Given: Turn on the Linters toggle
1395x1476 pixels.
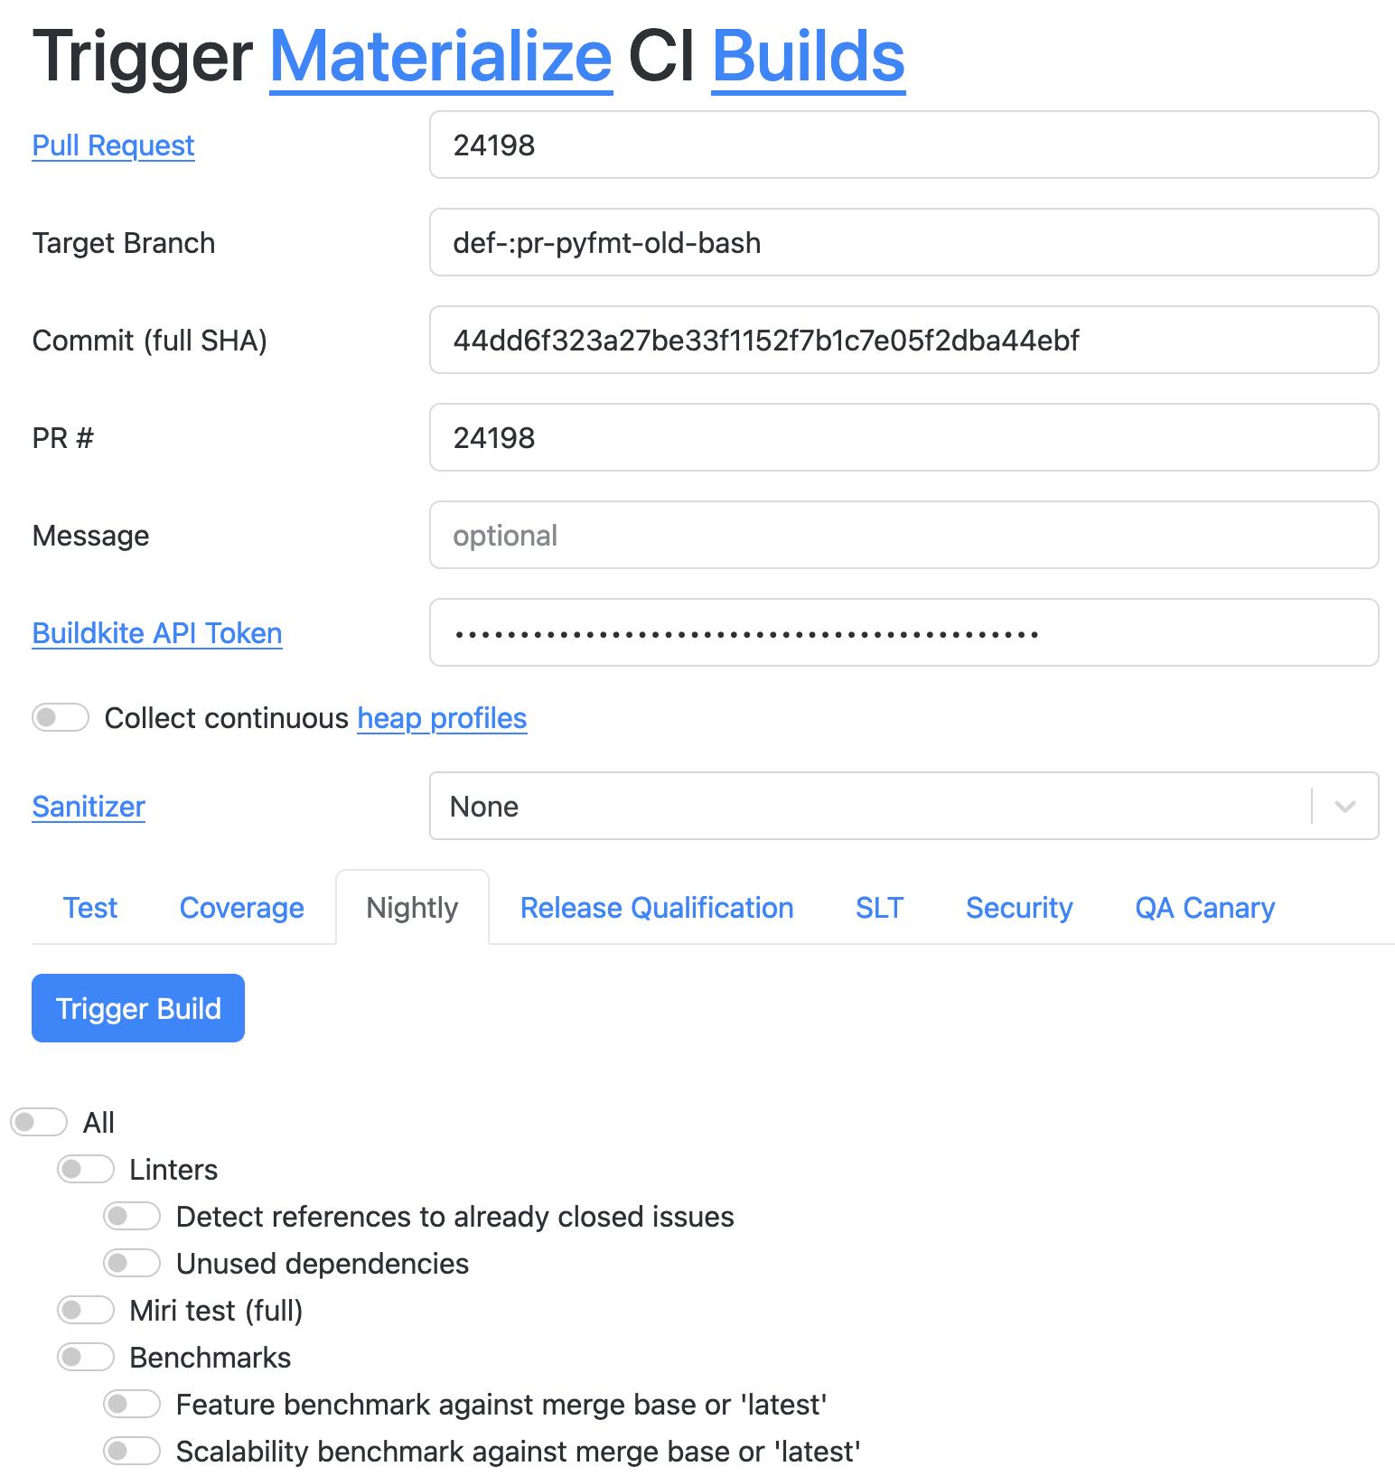Looking at the screenshot, I should (x=86, y=1170).
